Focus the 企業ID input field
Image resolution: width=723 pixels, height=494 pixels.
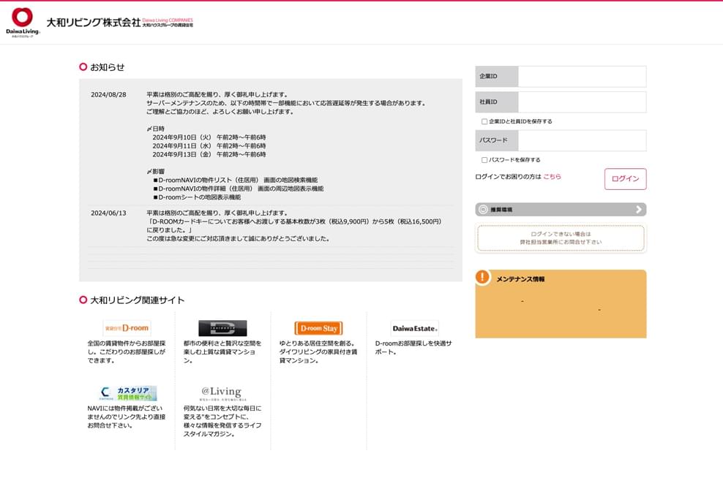pos(582,77)
